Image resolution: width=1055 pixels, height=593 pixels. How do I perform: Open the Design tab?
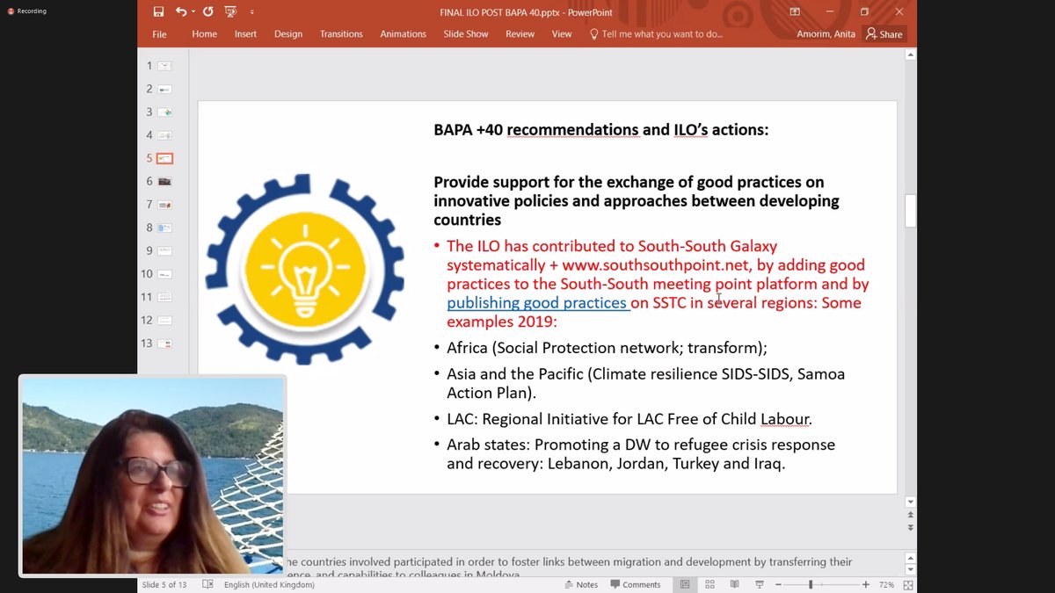(288, 34)
